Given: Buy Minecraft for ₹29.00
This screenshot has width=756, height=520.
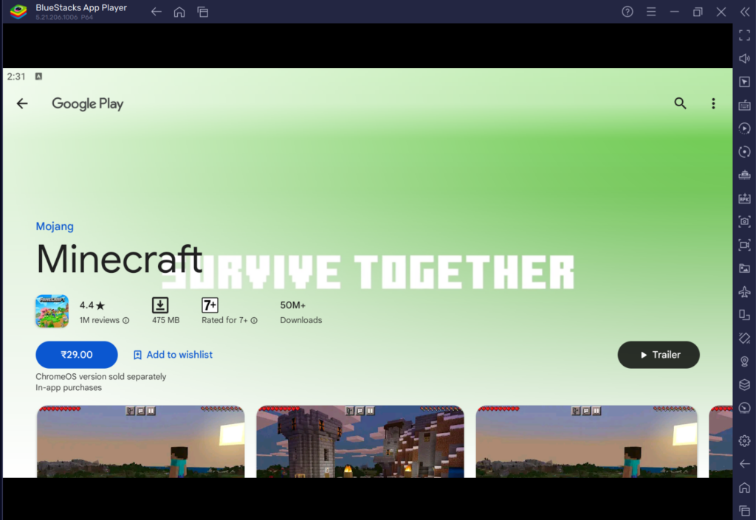Looking at the screenshot, I should [x=76, y=355].
